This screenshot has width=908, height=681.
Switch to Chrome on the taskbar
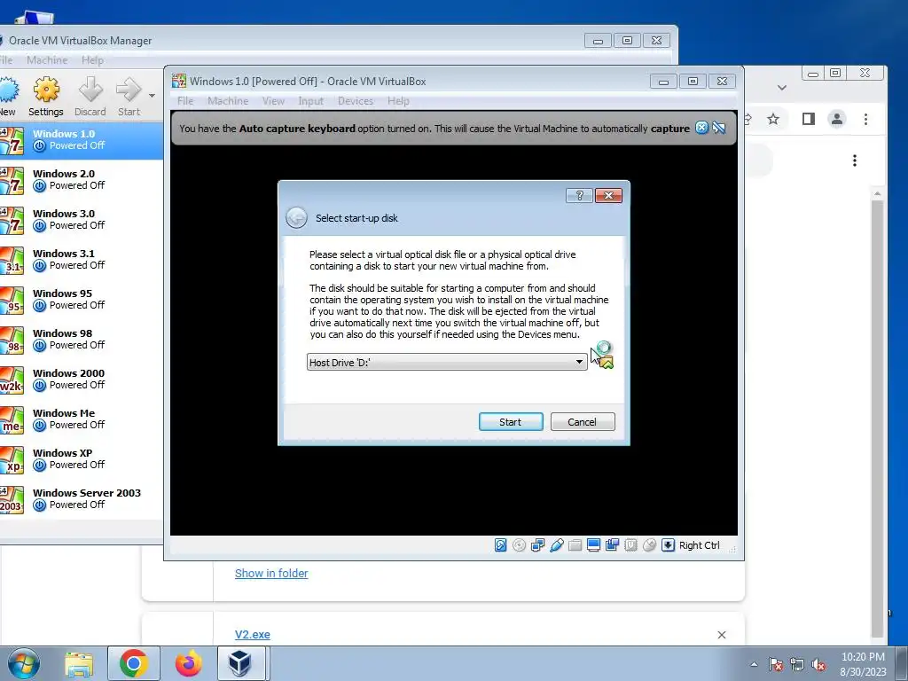134,663
